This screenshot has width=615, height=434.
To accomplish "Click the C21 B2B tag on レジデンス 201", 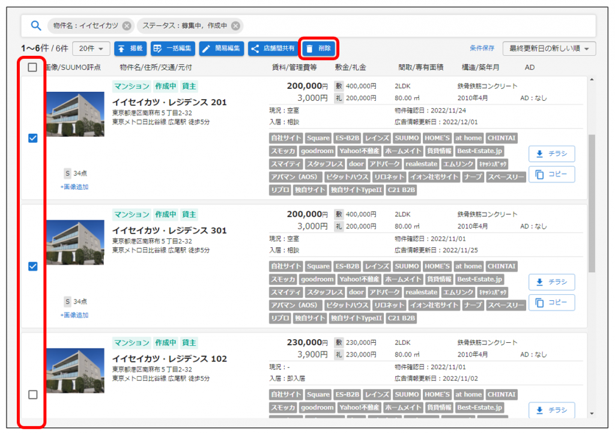I will (x=401, y=190).
